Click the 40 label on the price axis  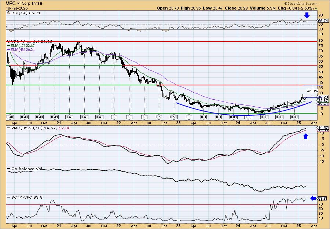pos(320,82)
